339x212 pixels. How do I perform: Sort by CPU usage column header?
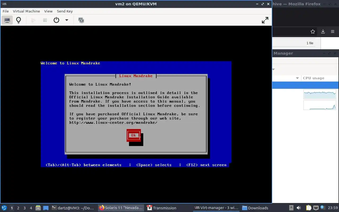314,78
